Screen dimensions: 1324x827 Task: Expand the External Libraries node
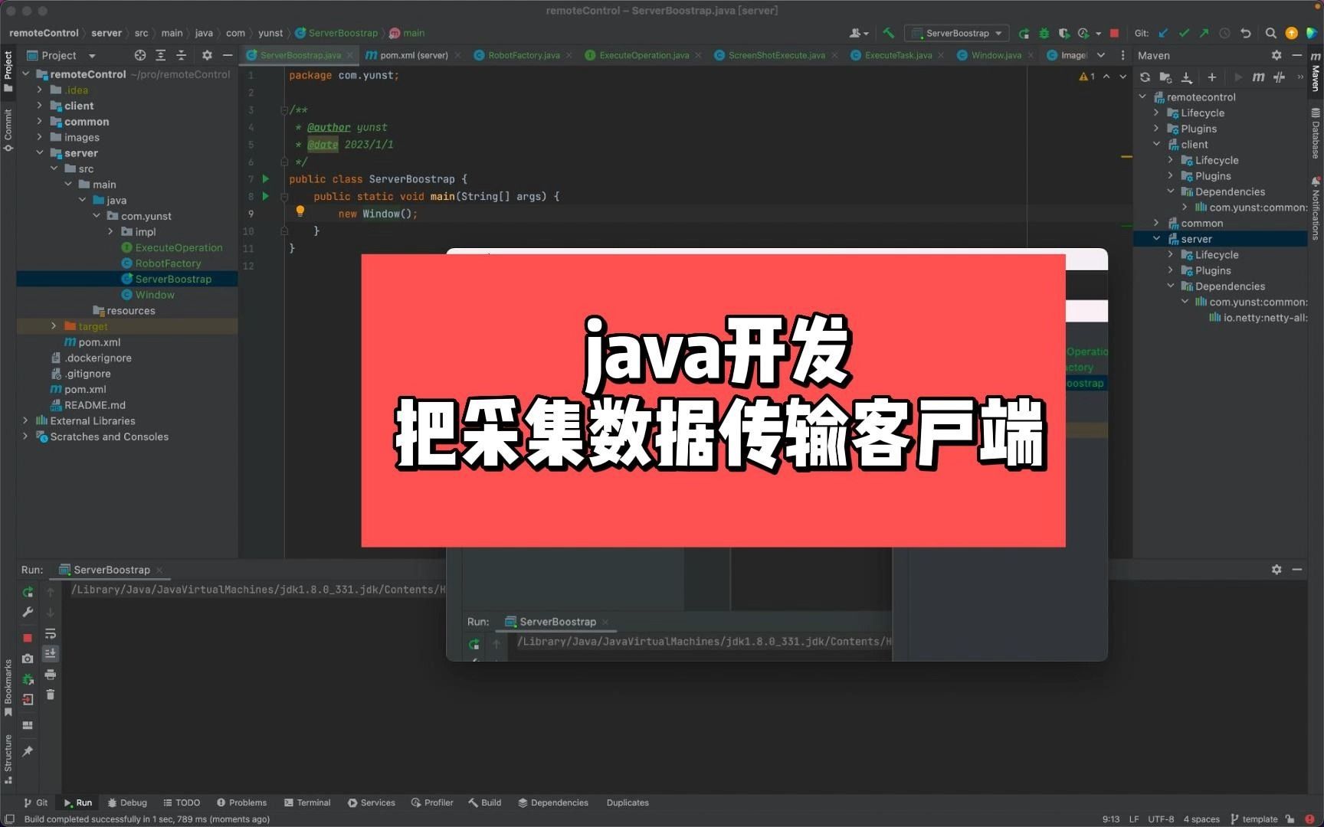(25, 420)
